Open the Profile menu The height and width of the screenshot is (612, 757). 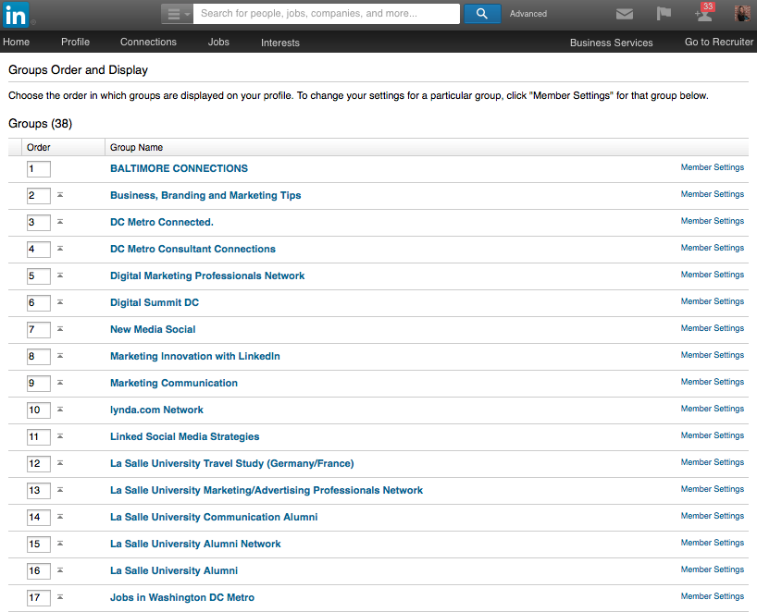click(x=75, y=42)
